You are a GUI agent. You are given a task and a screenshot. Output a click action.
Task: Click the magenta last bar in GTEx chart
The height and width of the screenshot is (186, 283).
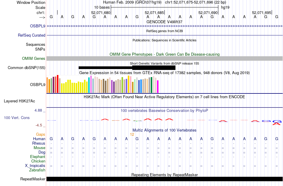click(x=158, y=87)
